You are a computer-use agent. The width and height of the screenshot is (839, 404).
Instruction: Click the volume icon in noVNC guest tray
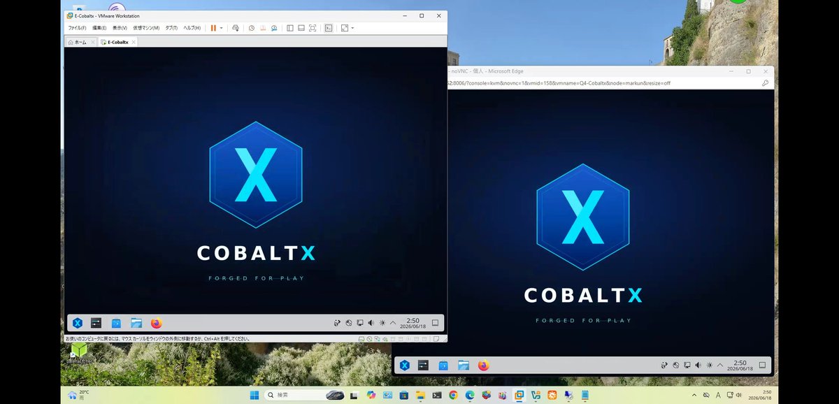coord(698,365)
